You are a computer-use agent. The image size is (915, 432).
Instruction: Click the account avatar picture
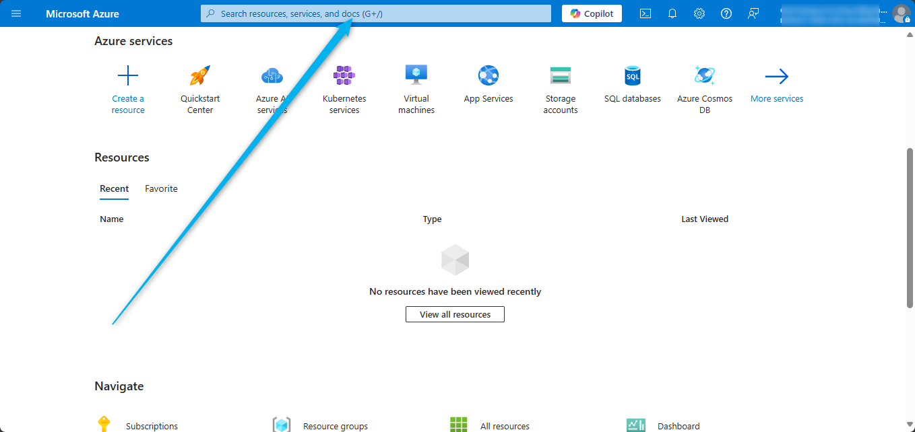click(x=901, y=13)
